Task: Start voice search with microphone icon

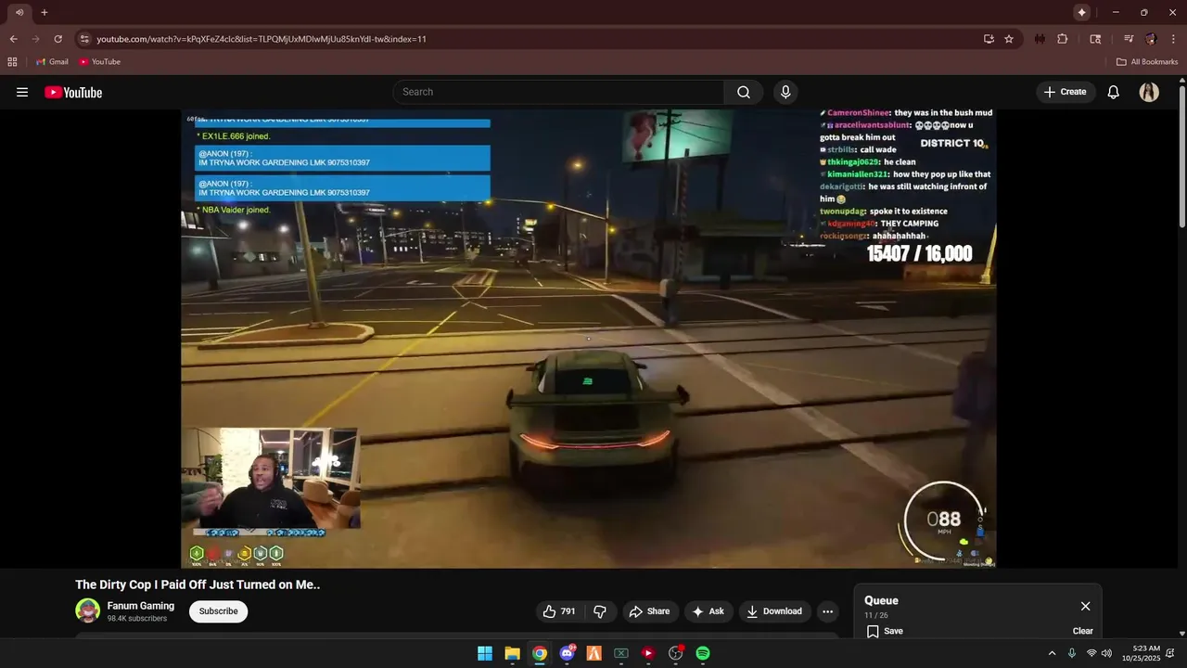Action: (x=785, y=92)
